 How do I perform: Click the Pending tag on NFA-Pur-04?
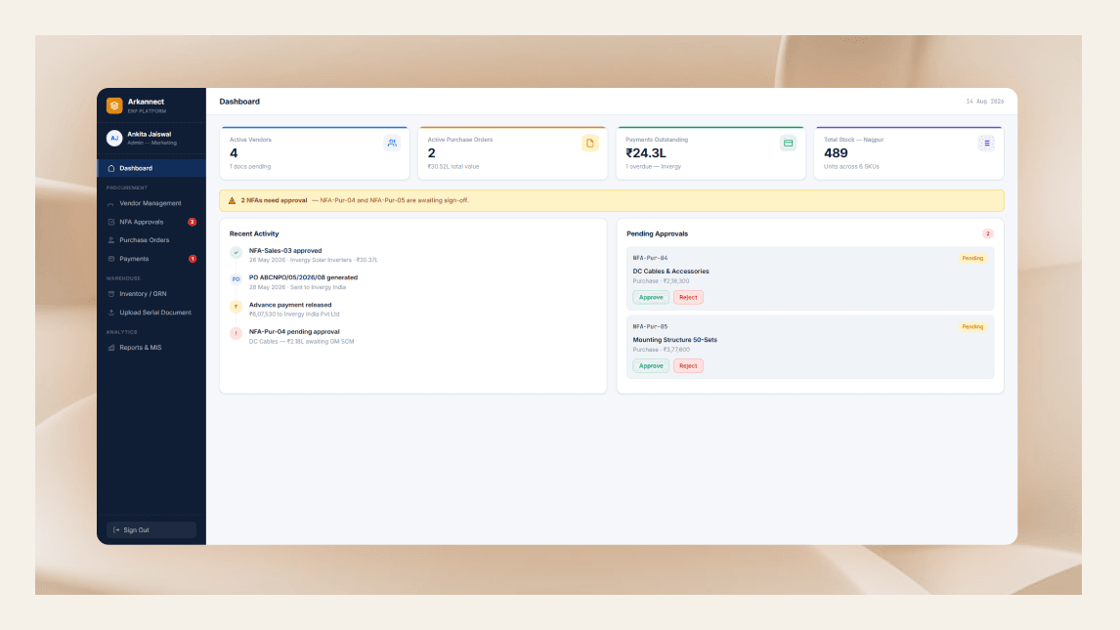tap(972, 258)
